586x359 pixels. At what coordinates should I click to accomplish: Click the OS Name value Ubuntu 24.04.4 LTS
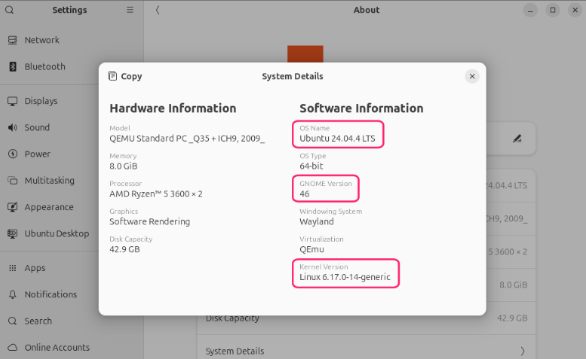[x=337, y=138]
